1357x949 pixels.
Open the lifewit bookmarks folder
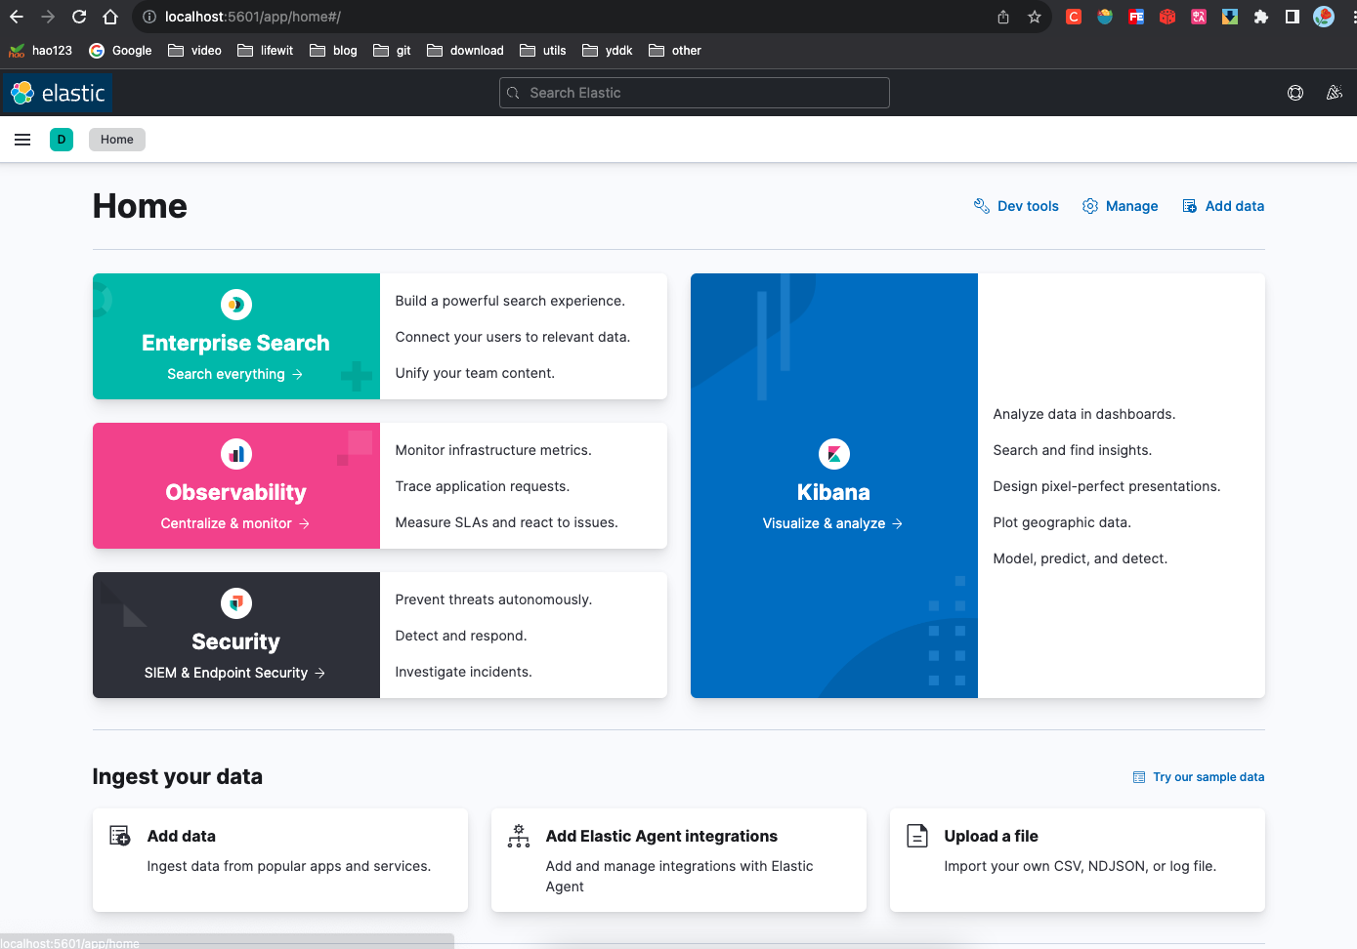click(x=265, y=51)
